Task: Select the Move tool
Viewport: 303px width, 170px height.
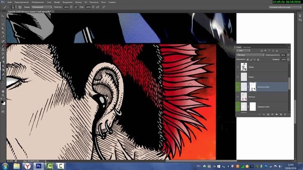Action: 3,16
